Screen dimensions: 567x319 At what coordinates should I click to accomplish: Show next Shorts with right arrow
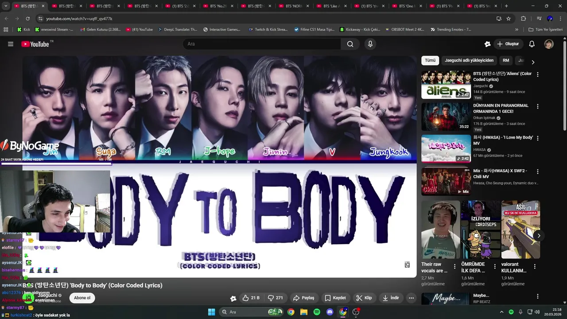click(x=539, y=236)
